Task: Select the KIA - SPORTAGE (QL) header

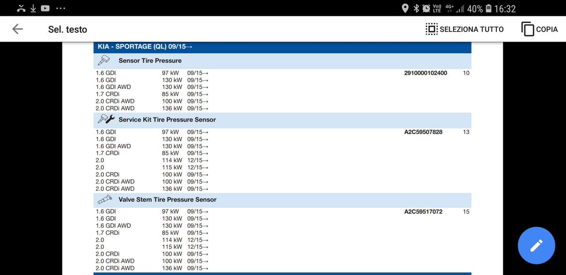Action: [145, 46]
